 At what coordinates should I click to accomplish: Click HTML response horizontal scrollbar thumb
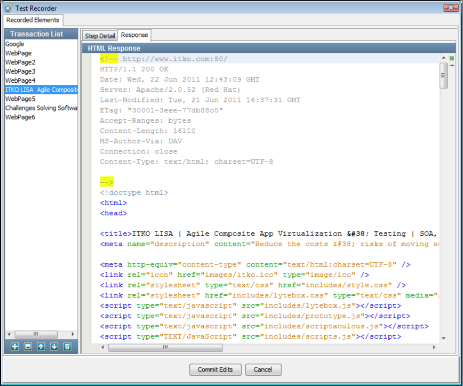click(x=165, y=348)
